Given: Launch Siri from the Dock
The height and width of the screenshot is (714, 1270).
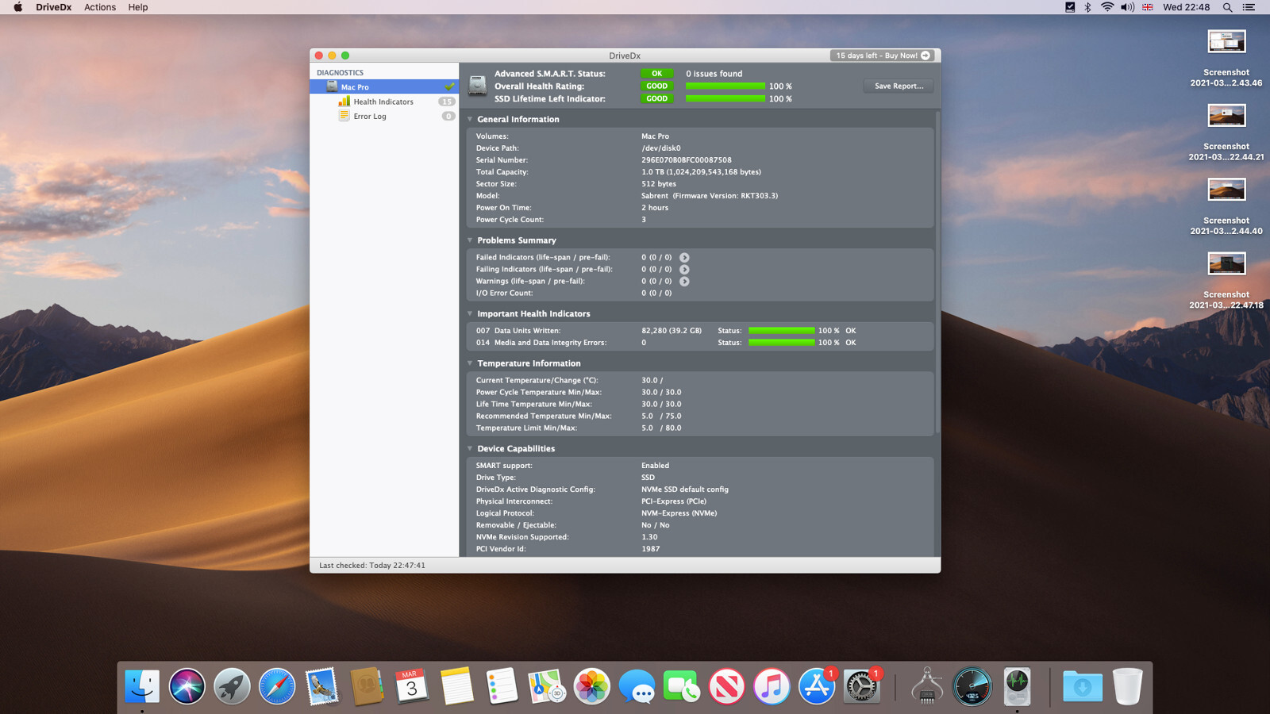Looking at the screenshot, I should [187, 686].
